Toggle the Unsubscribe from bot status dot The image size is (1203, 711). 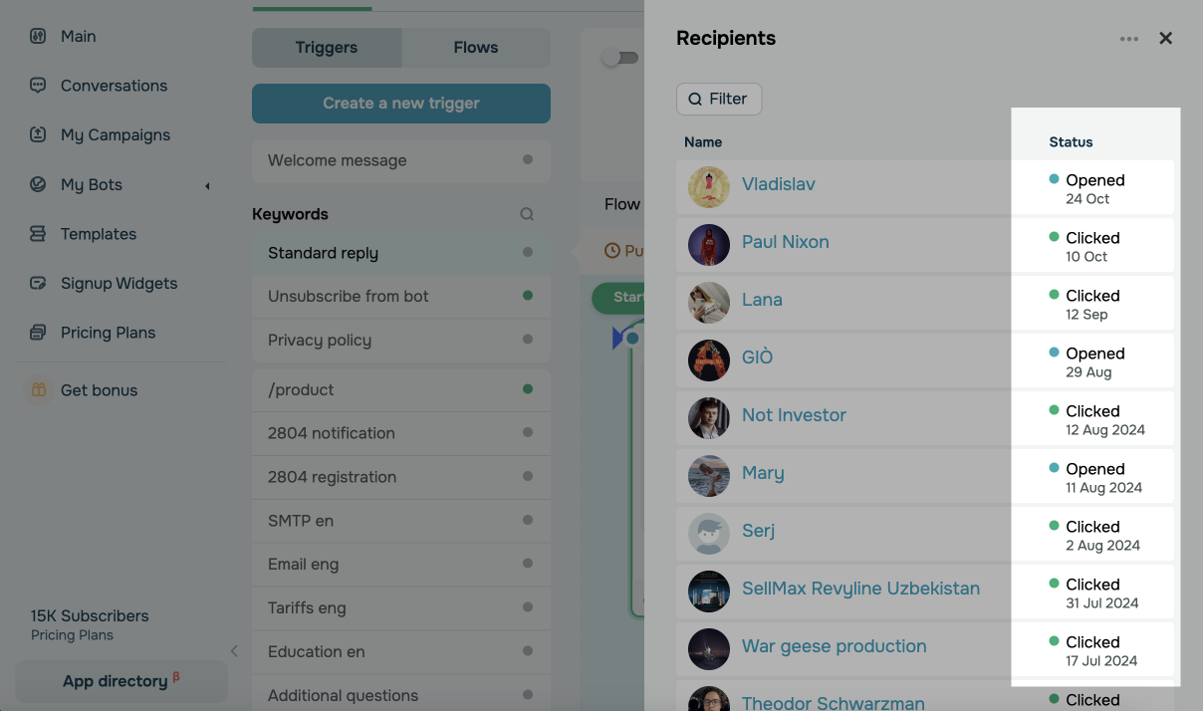point(528,296)
